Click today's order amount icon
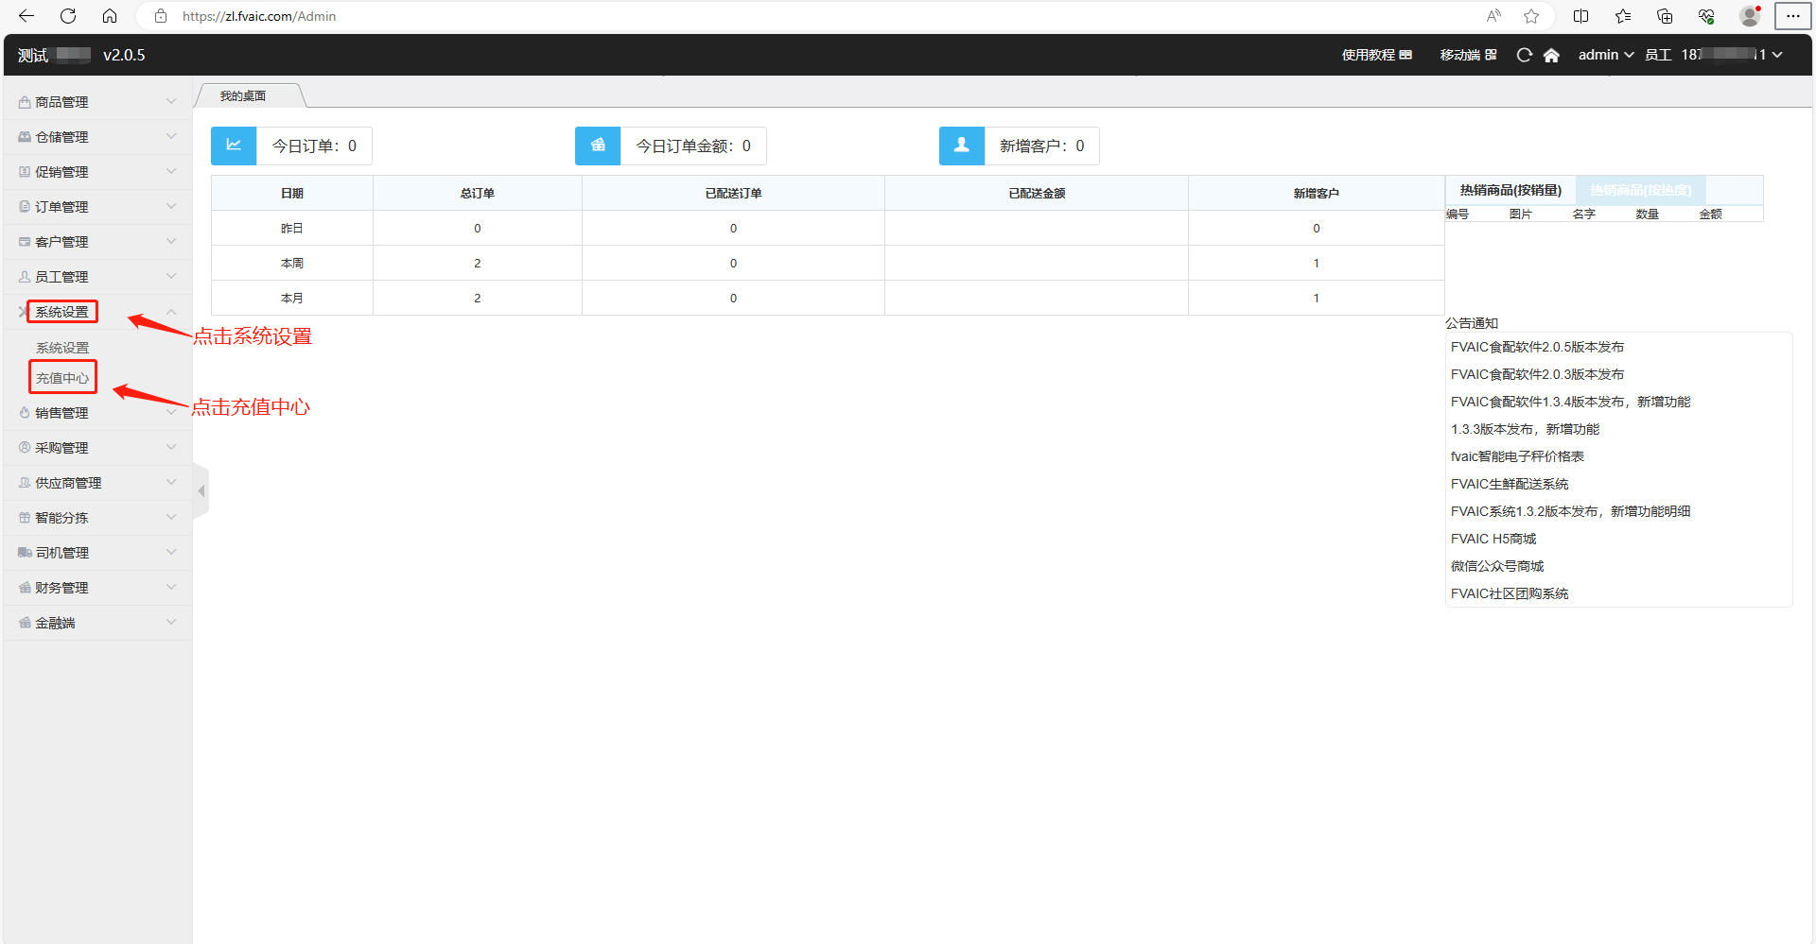 click(598, 146)
